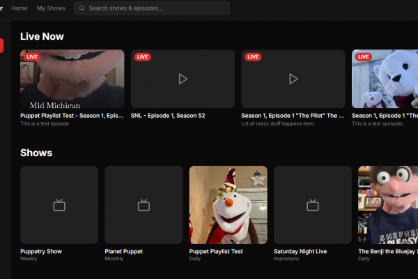Click the play icon on SNL episode

(183, 79)
